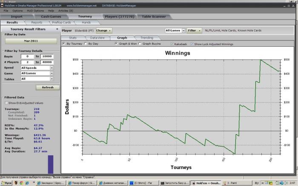Click the Hold'em Manager title bar icon
The height and width of the screenshot is (186, 298).
pos(2,6)
